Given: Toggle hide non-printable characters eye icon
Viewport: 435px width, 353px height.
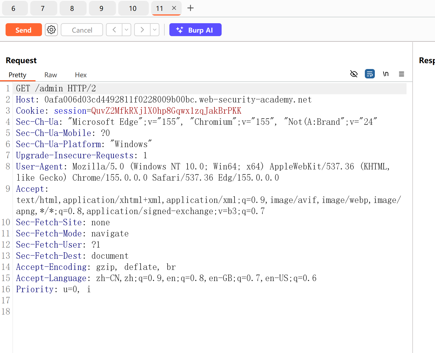Looking at the screenshot, I should click(x=354, y=74).
